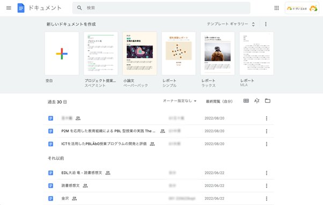The height and width of the screenshot is (205, 323).
Task: Open the file picker folder icon
Action: click(x=268, y=101)
